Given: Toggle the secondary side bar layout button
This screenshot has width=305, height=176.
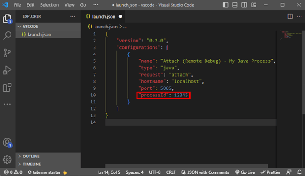Looking at the screenshot, I should click(x=244, y=5).
